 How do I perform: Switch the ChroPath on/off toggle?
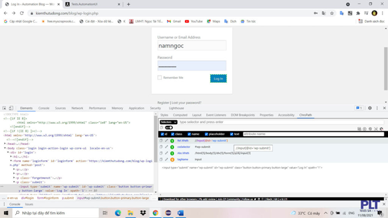[x=169, y=128]
